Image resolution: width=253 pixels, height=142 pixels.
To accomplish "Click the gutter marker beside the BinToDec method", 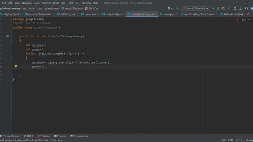I will (x=8, y=36).
